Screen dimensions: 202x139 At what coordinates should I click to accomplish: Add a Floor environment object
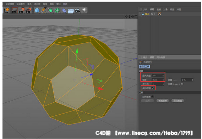coord(71,11)
